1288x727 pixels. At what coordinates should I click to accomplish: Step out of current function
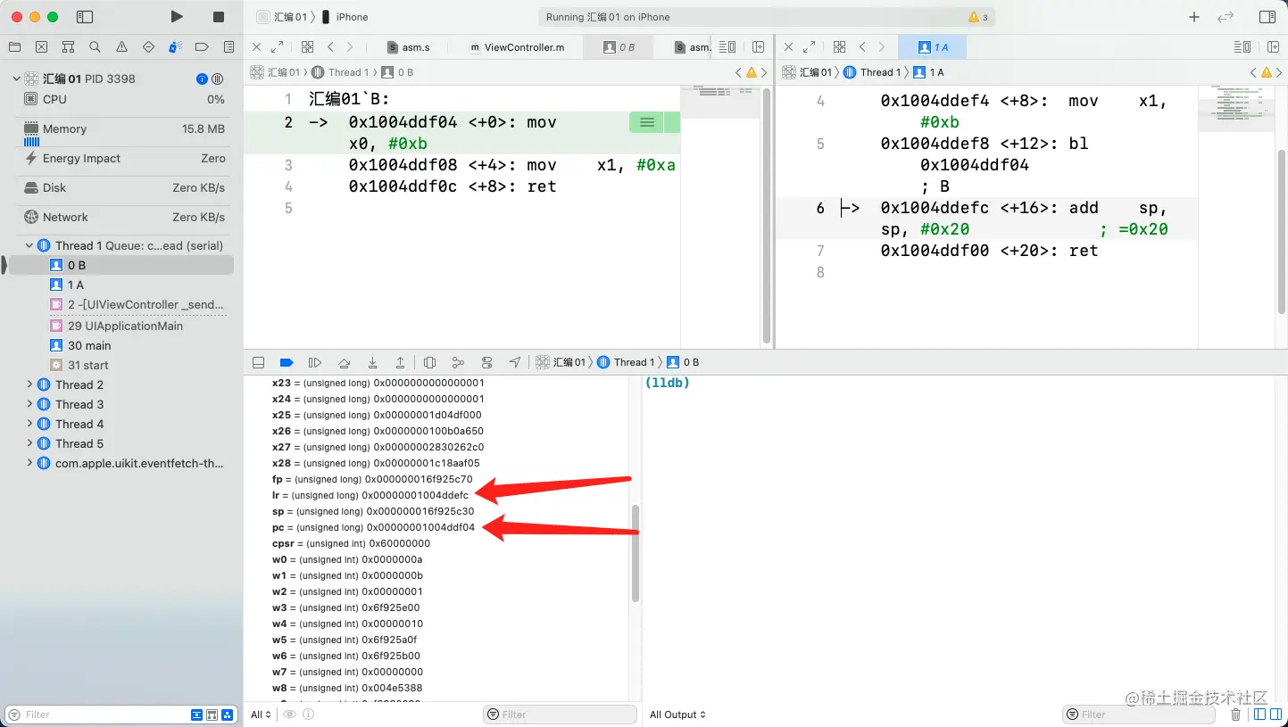[x=401, y=362]
